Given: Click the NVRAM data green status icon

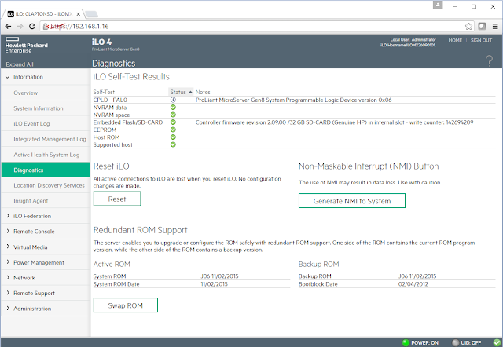Looking at the screenshot, I should point(173,108).
